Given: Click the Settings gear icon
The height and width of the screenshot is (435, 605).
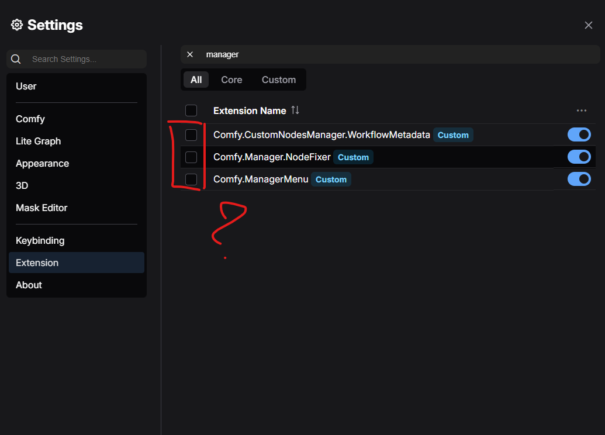Looking at the screenshot, I should [16, 25].
